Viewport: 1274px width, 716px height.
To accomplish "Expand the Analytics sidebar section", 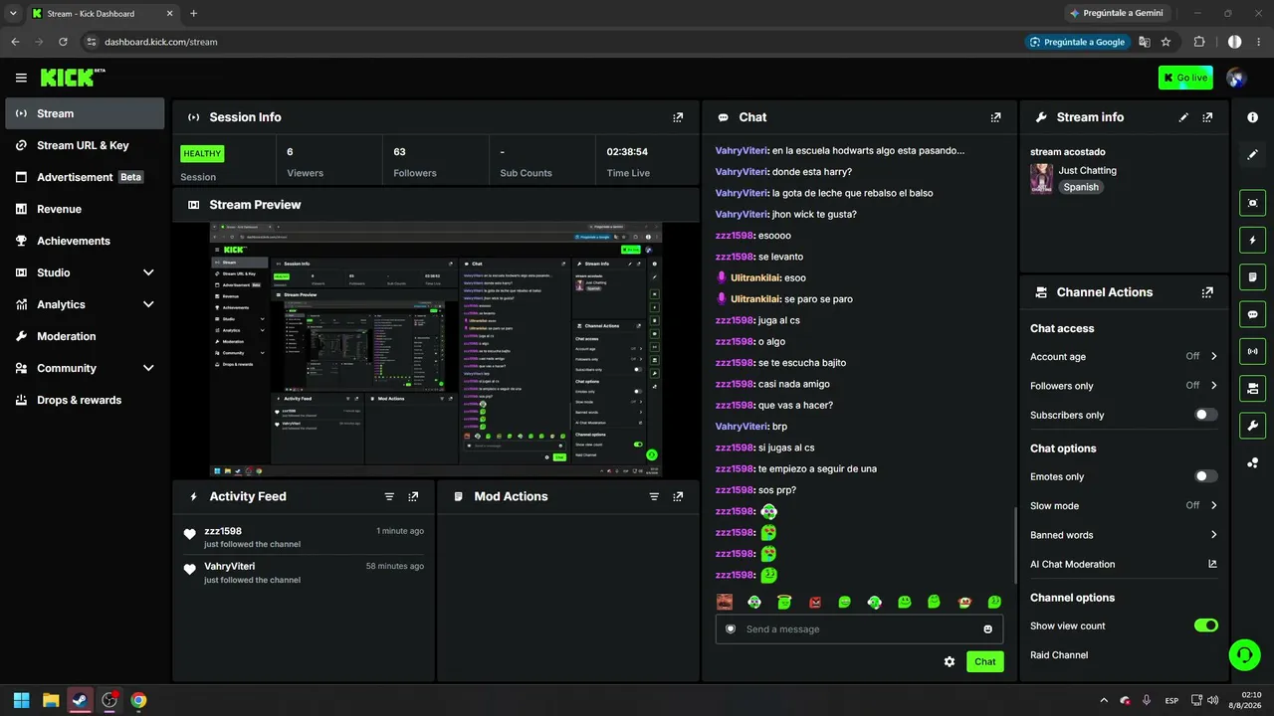I will (148, 304).
